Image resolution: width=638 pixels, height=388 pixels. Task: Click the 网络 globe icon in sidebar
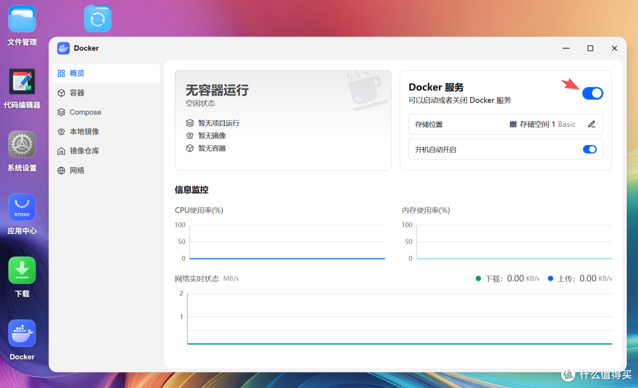click(61, 170)
